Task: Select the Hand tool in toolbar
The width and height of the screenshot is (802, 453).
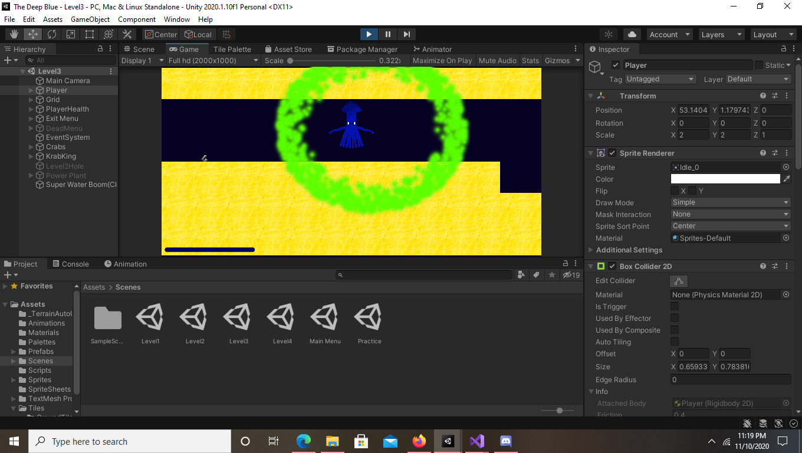Action: click(14, 34)
